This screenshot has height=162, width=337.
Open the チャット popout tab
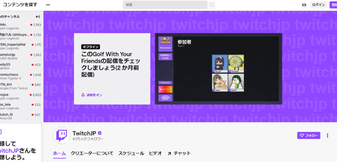coord(179,153)
